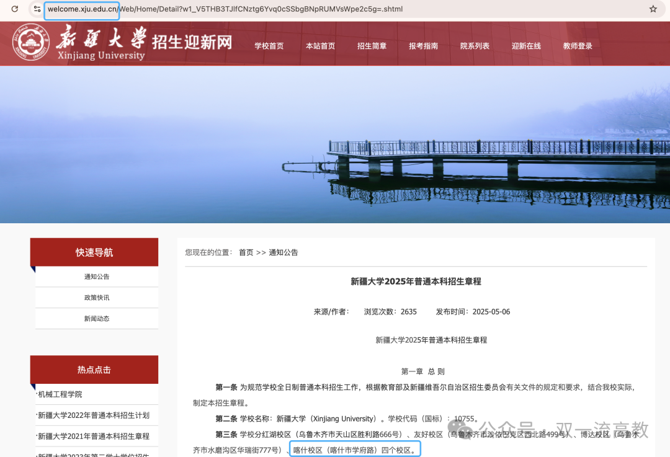Open the 学校首页 menu item
The width and height of the screenshot is (670, 457).
[x=269, y=45]
